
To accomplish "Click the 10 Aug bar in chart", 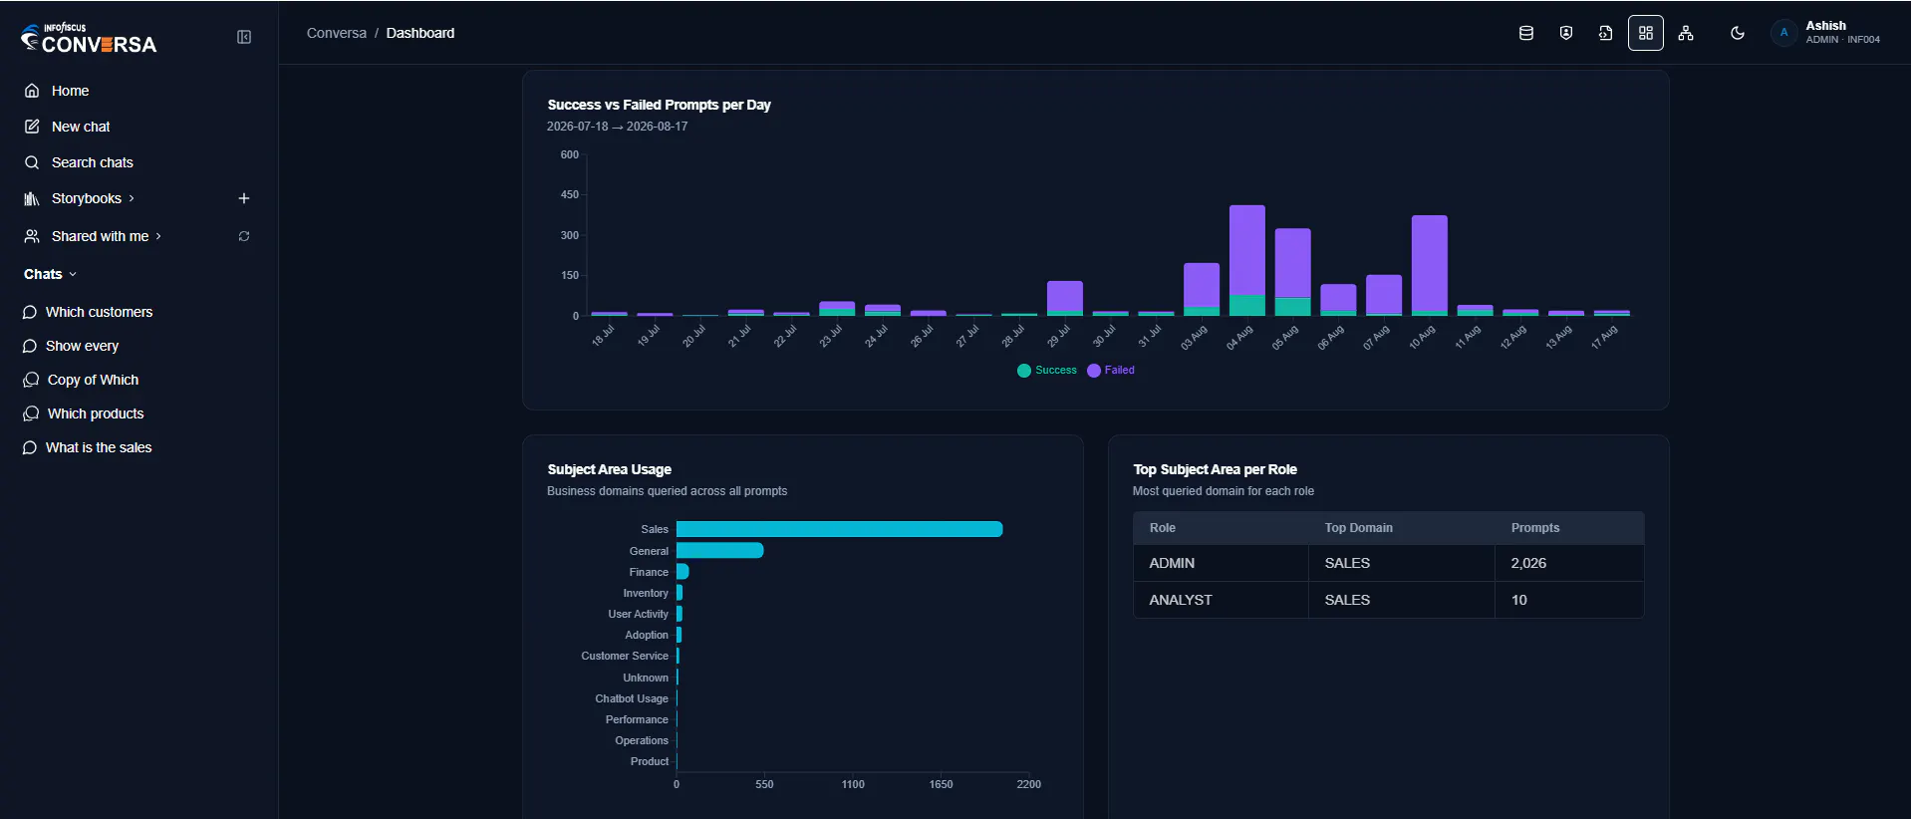I will pos(1430,265).
